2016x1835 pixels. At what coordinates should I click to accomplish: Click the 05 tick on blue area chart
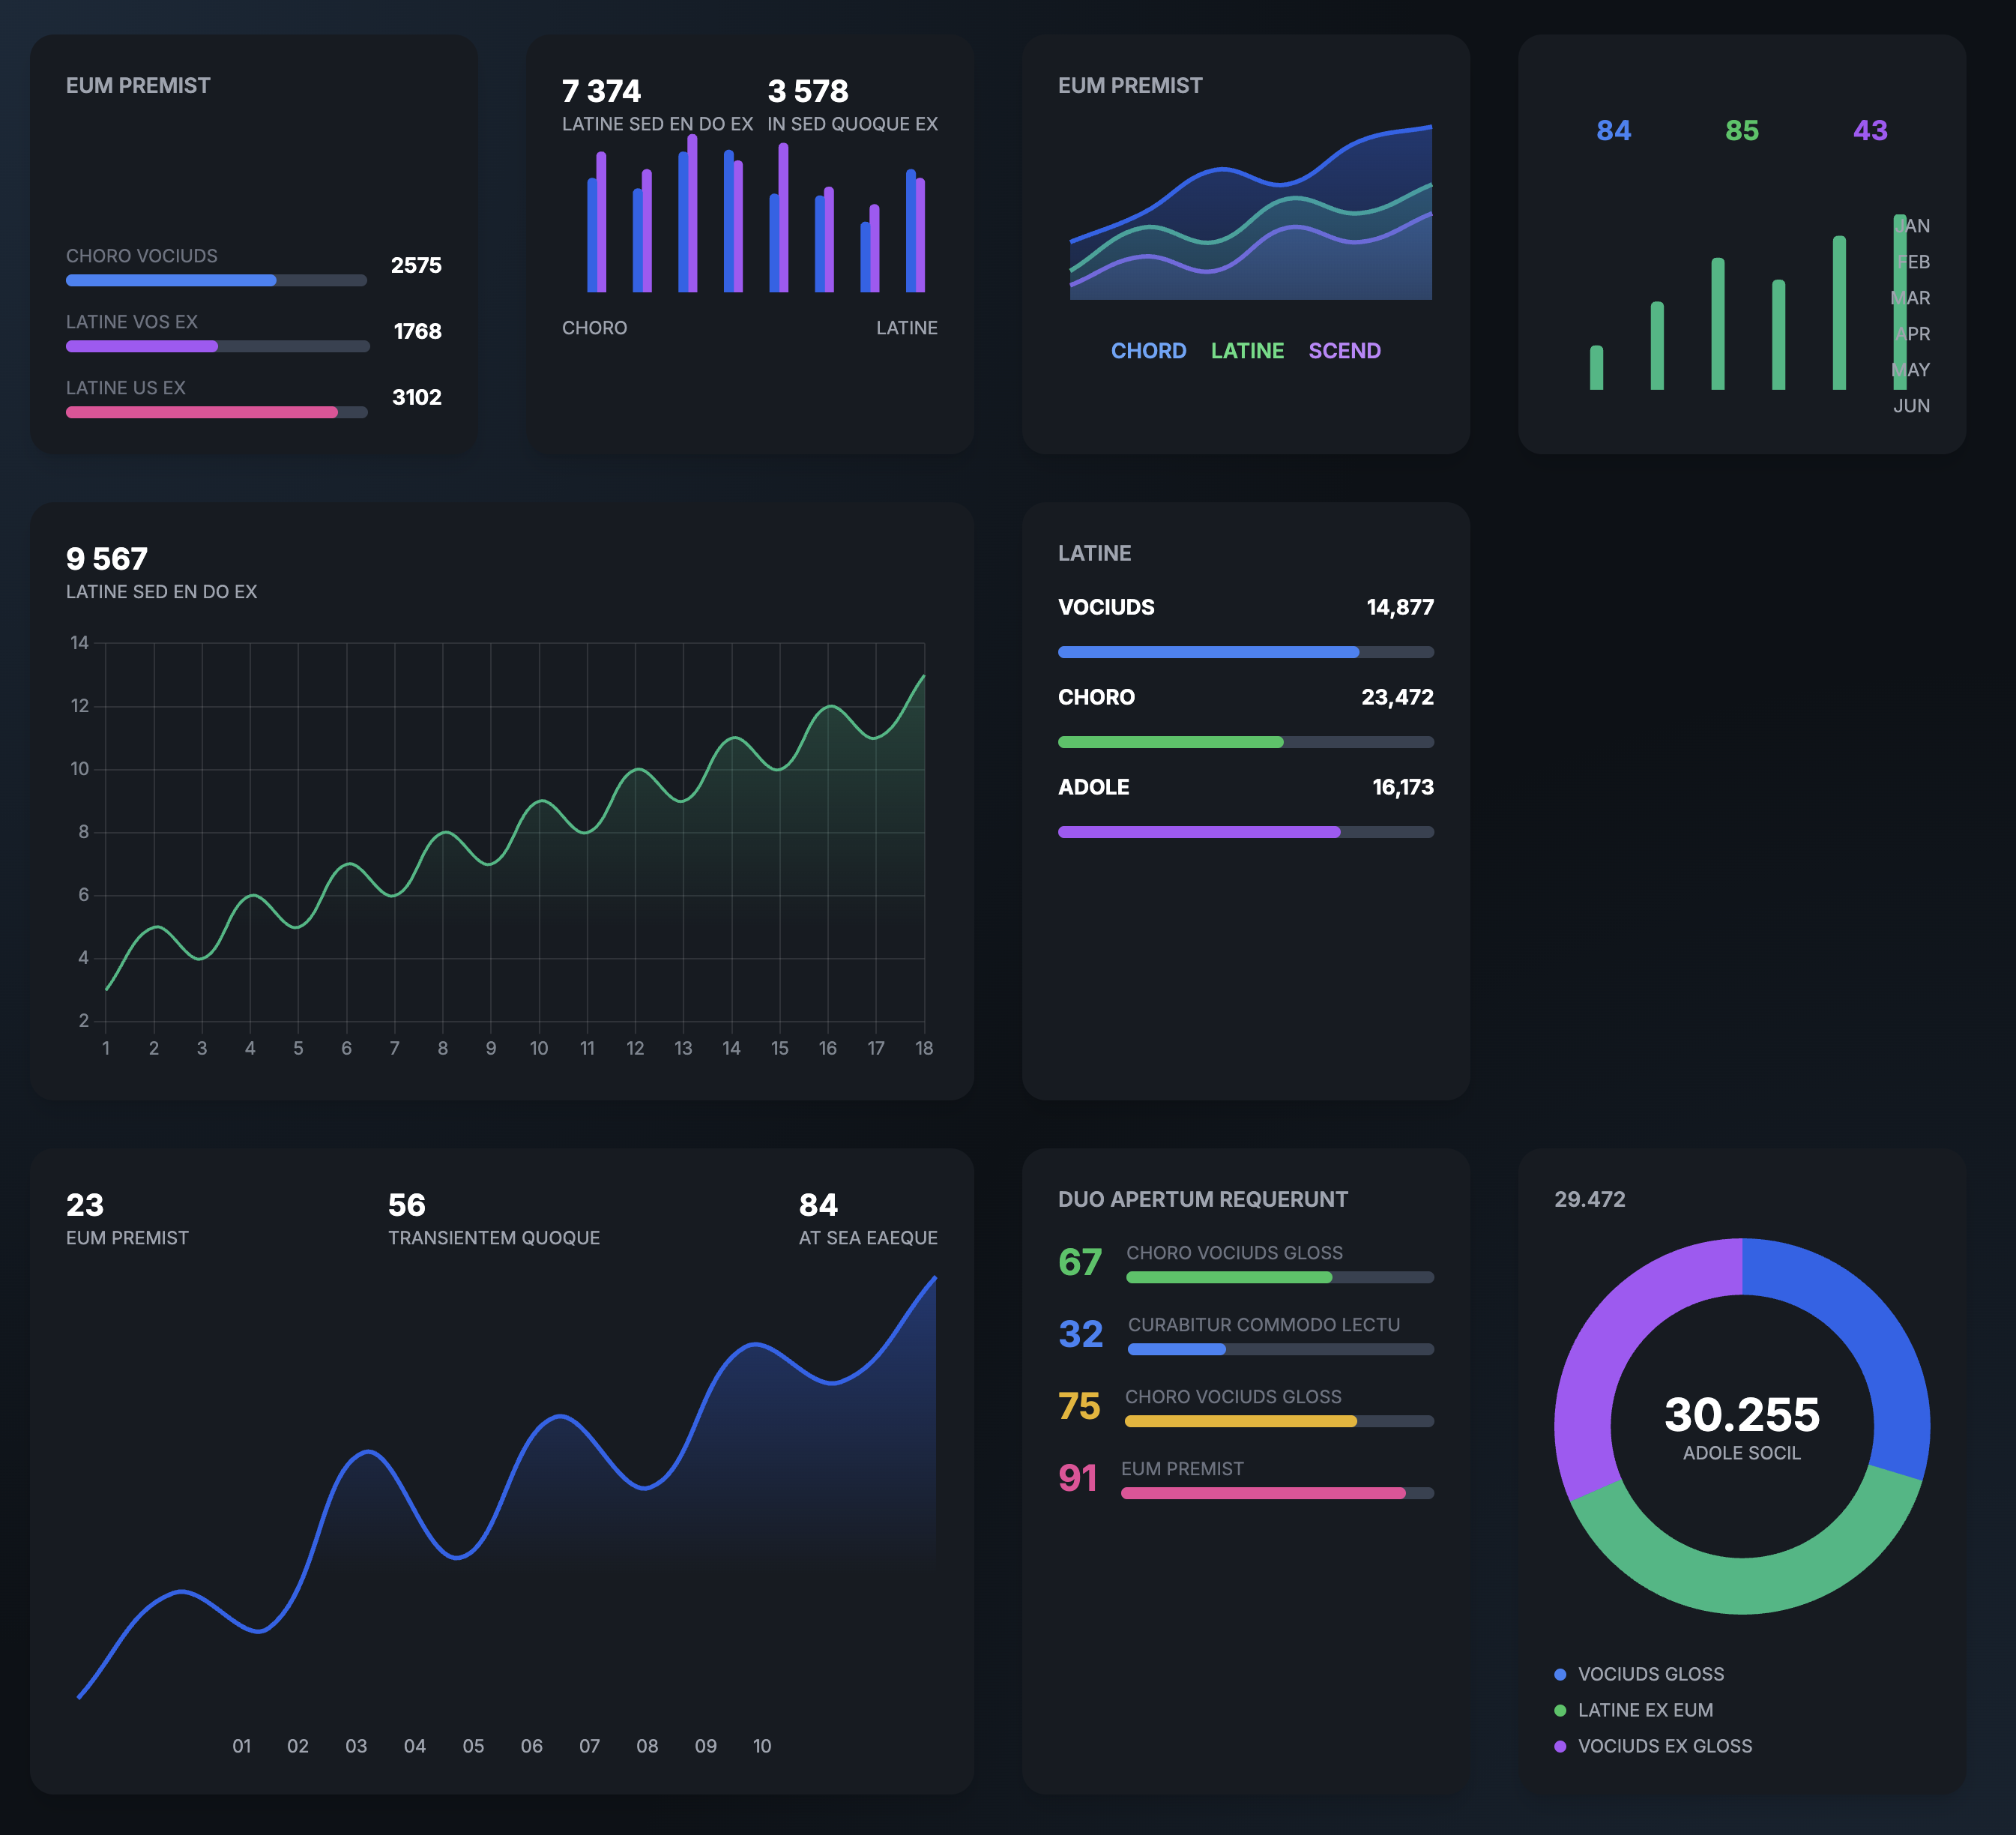pos(473,1746)
